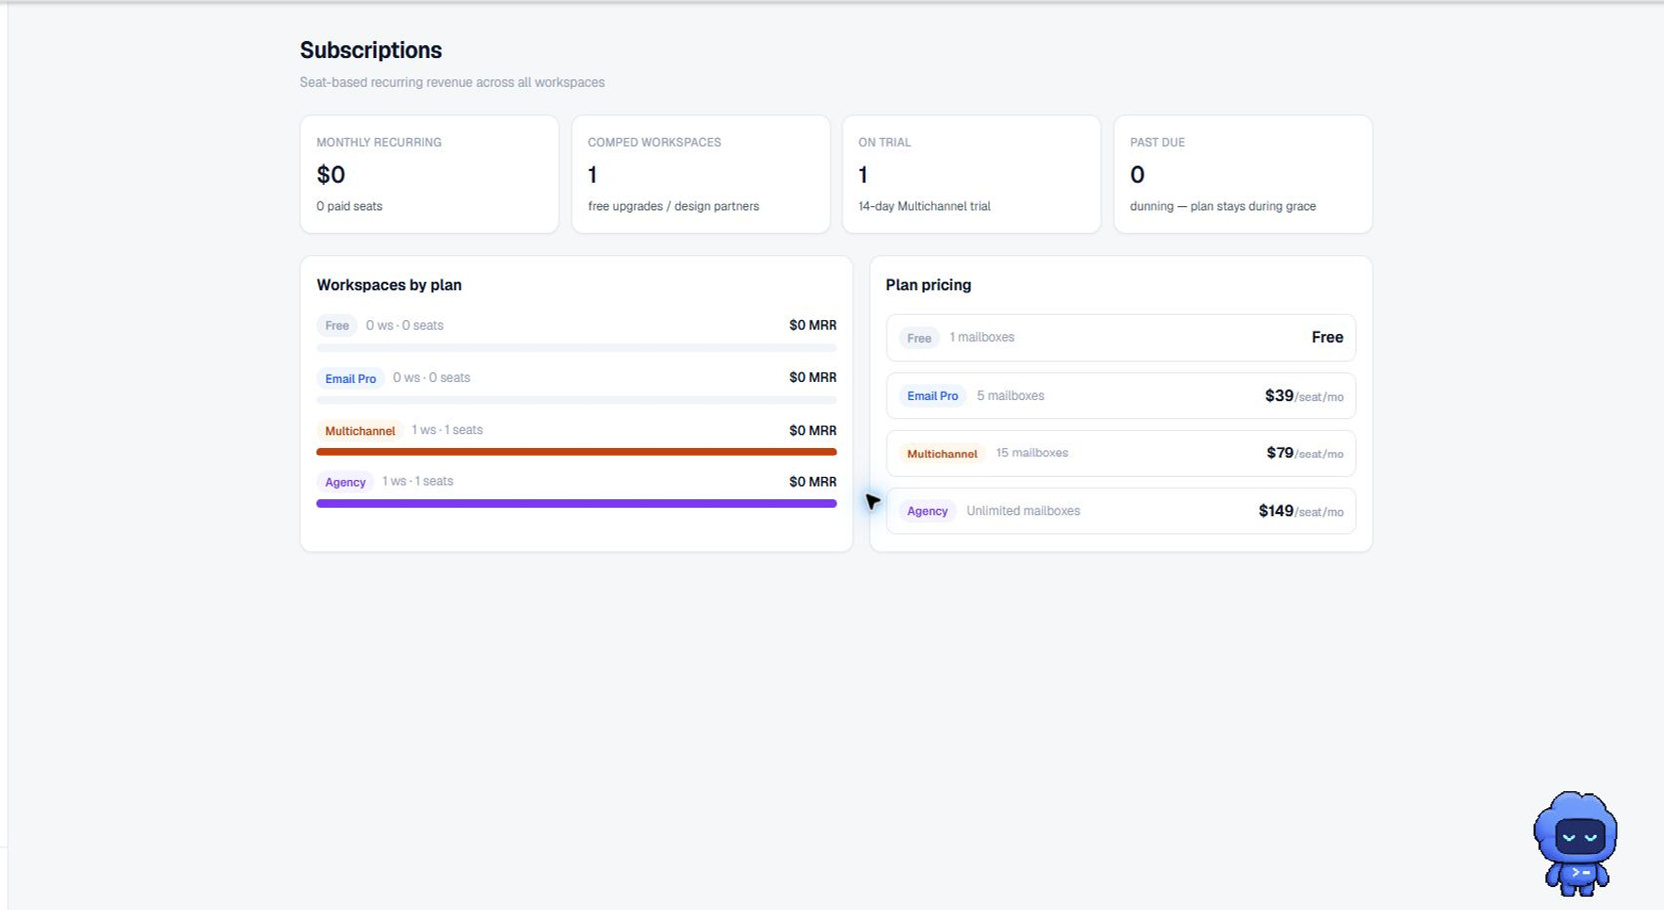Click the purple Agency progress bar
This screenshot has width=1664, height=910.
pos(577,503)
